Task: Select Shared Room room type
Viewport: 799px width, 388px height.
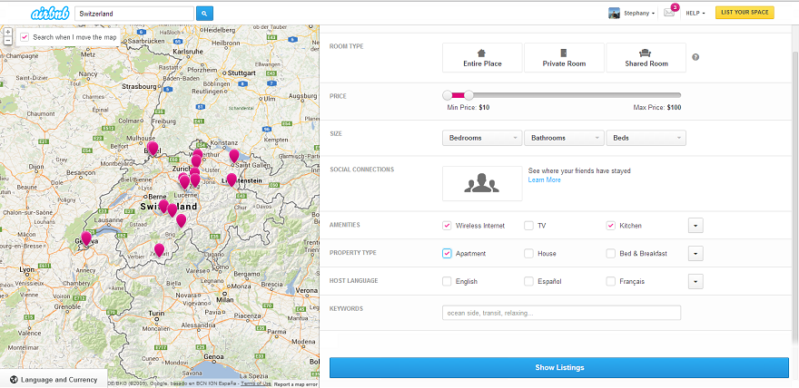Action: (646, 57)
